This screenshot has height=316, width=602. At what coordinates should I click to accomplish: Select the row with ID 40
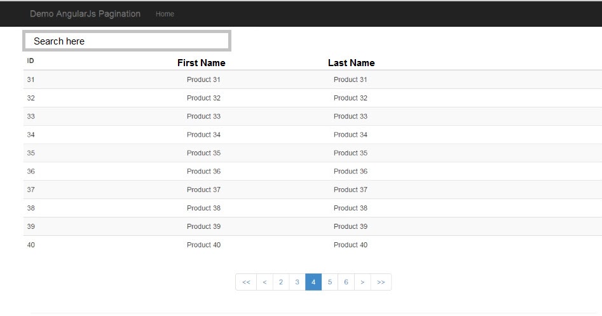[313, 245]
